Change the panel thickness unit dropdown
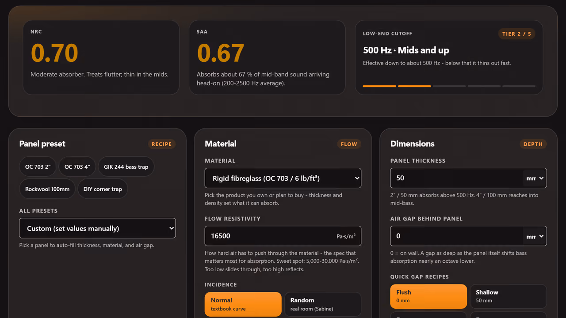The width and height of the screenshot is (566, 318). pyautogui.click(x=535, y=178)
